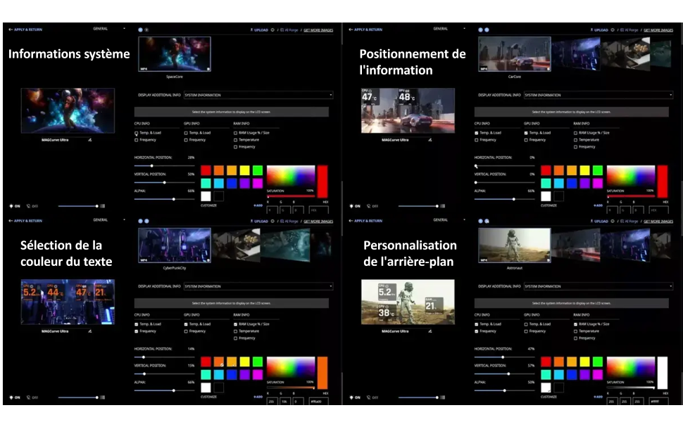The height and width of the screenshot is (422, 683).
Task: Enable RAM Temperature checkbox in Informations système panel
Action: pyautogui.click(x=236, y=140)
